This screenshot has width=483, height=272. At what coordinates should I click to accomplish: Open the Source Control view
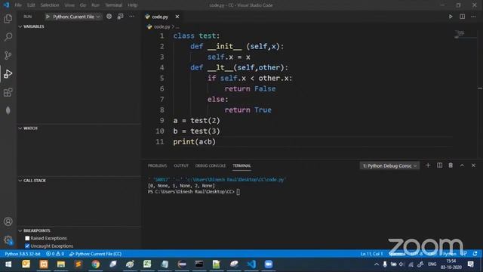(x=8, y=55)
